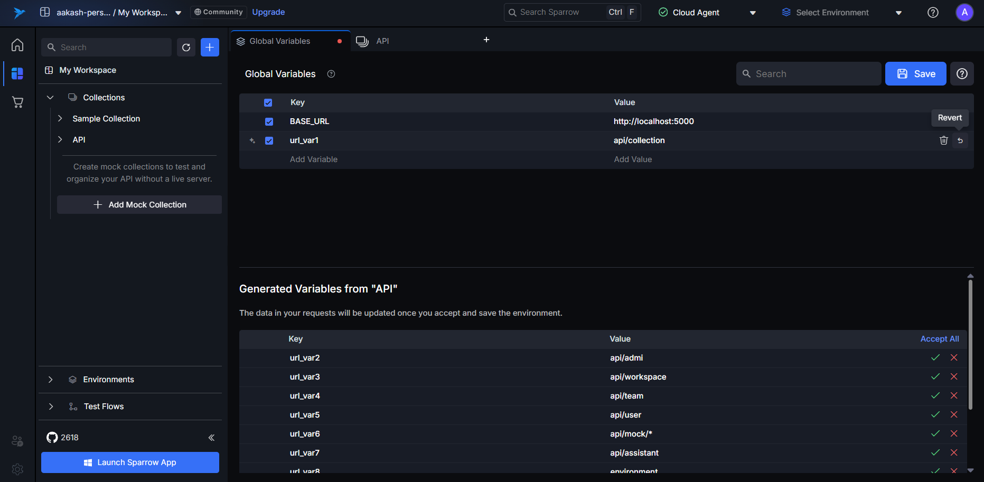
Task: Expand the API collection tree item
Action: pyautogui.click(x=60, y=140)
